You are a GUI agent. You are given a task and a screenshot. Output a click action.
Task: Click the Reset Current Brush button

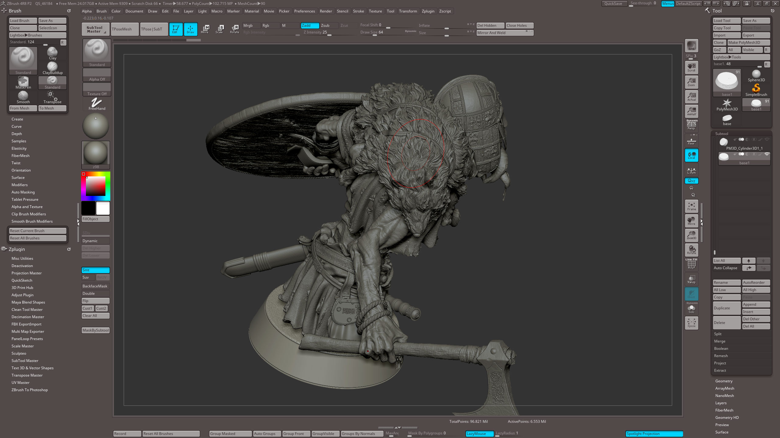(37, 231)
